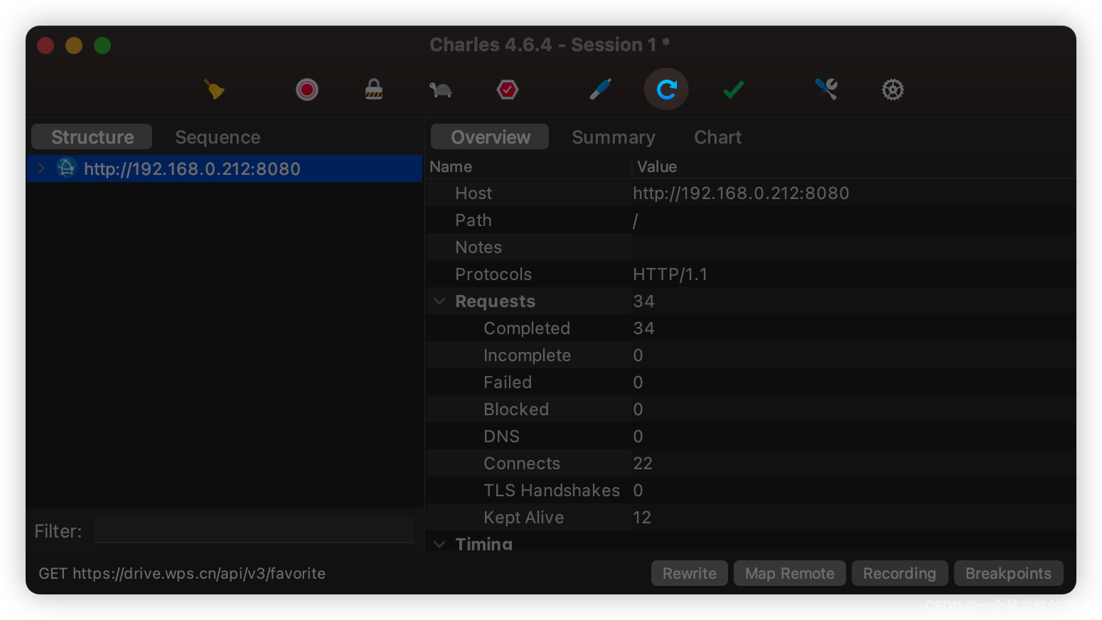Open the Chart tab

[717, 137]
